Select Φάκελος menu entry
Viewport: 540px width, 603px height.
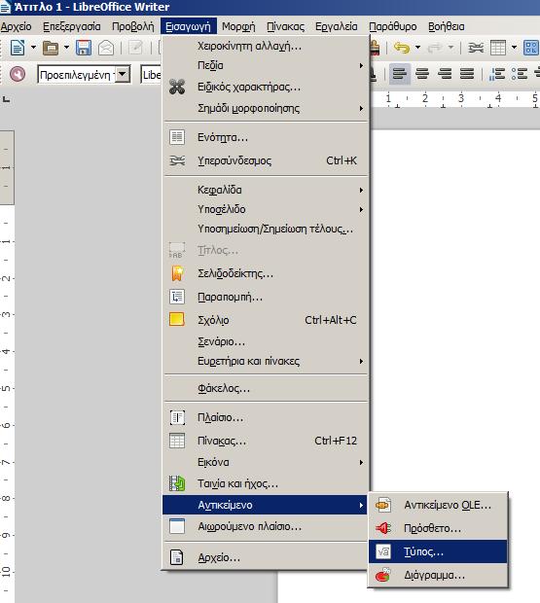click(266, 389)
